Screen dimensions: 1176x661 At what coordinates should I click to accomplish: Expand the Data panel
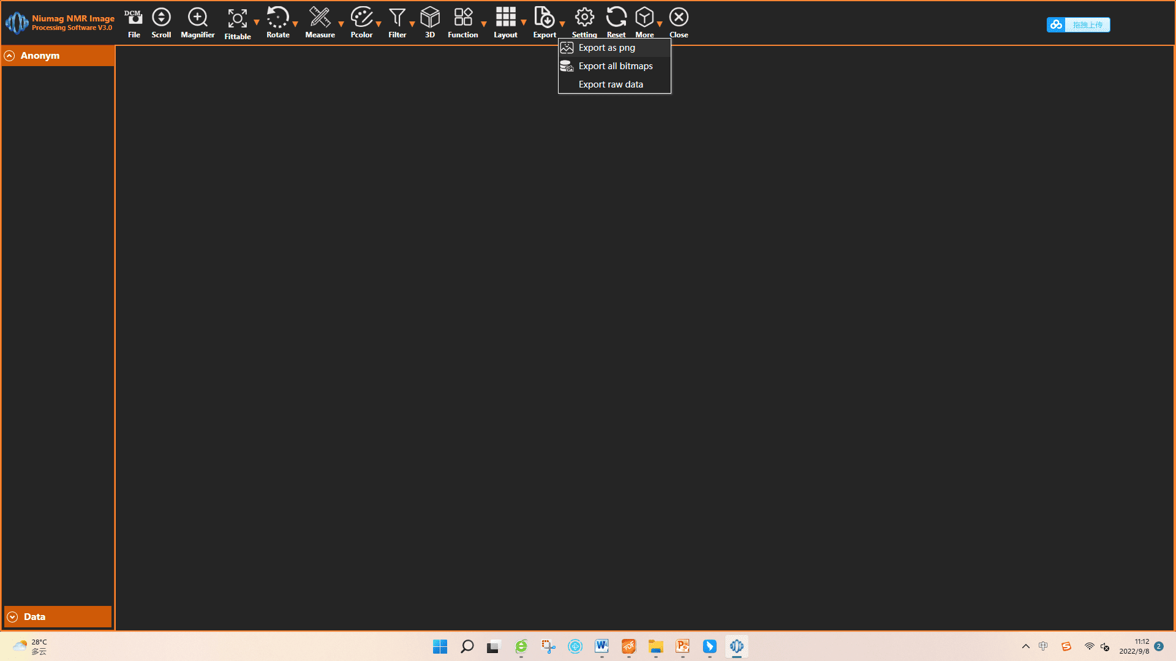point(12,617)
